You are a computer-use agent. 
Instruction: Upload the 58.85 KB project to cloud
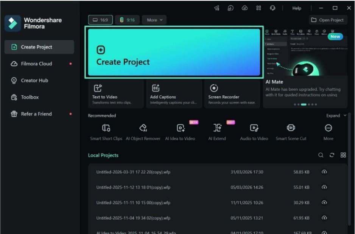pyautogui.click(x=324, y=172)
